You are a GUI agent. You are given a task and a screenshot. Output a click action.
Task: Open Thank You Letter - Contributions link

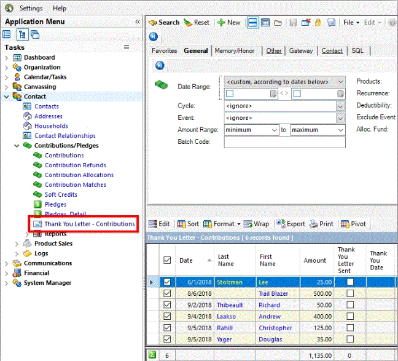point(89,224)
